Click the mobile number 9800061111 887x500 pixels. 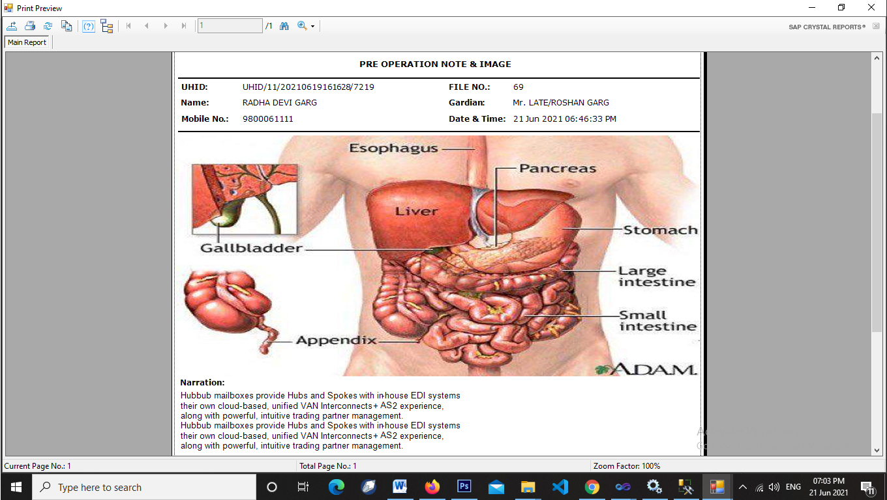pos(268,119)
